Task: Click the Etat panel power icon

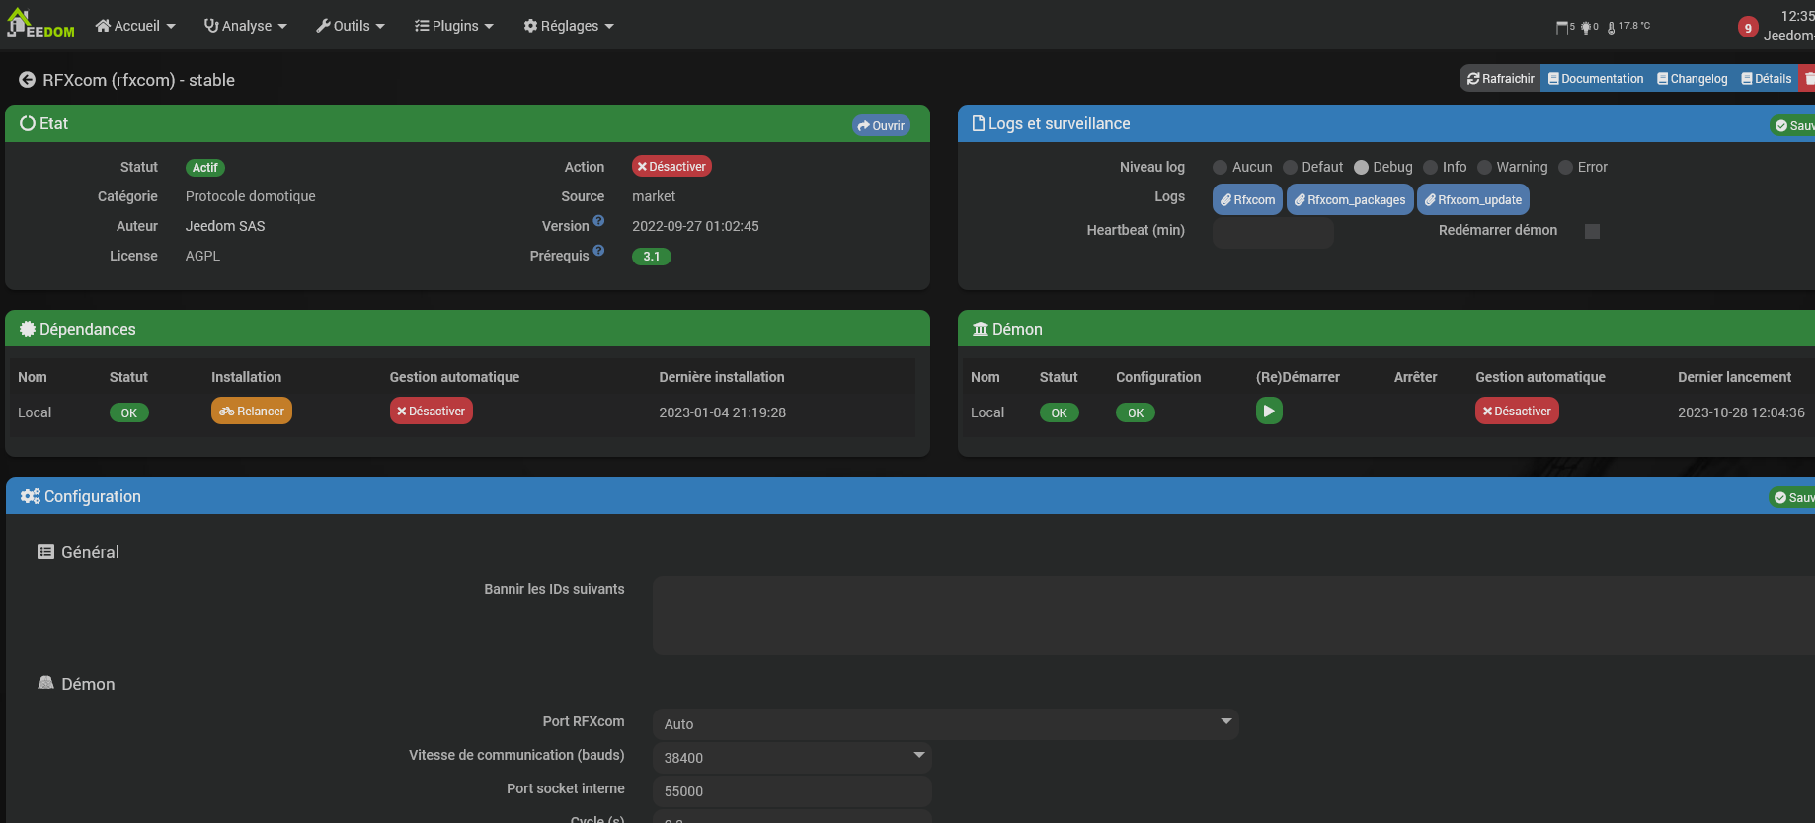Action: (x=28, y=123)
